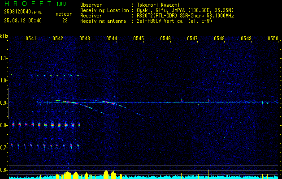
Task: Click the 0549 time marker
Action: [246, 38]
